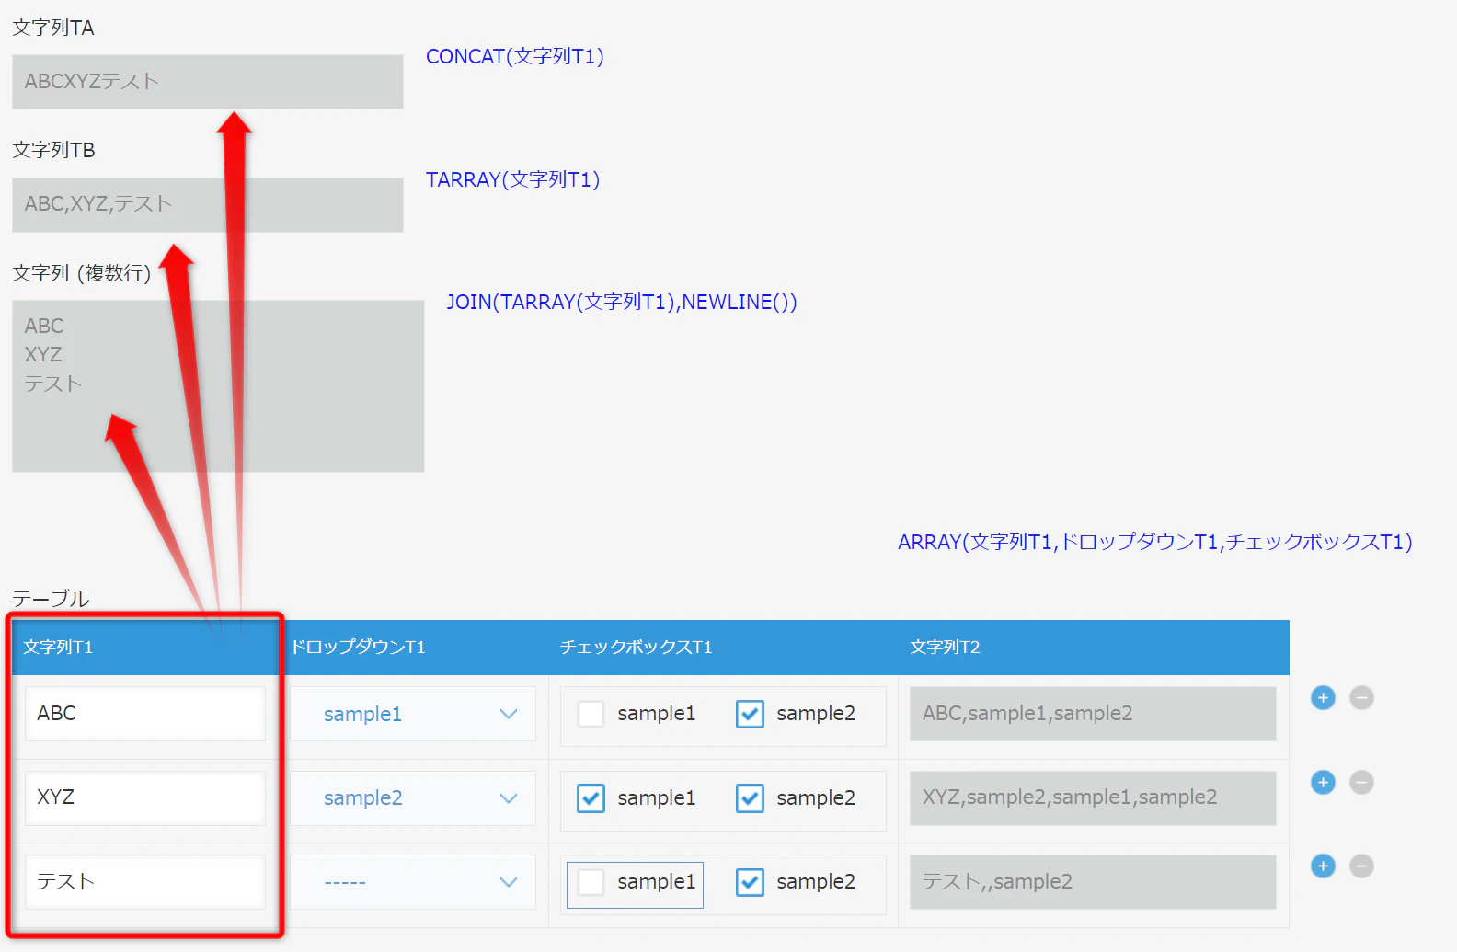Click the TARRAY(文字列T1) formula text
Screen dimensions: 1457x952
pos(513,180)
